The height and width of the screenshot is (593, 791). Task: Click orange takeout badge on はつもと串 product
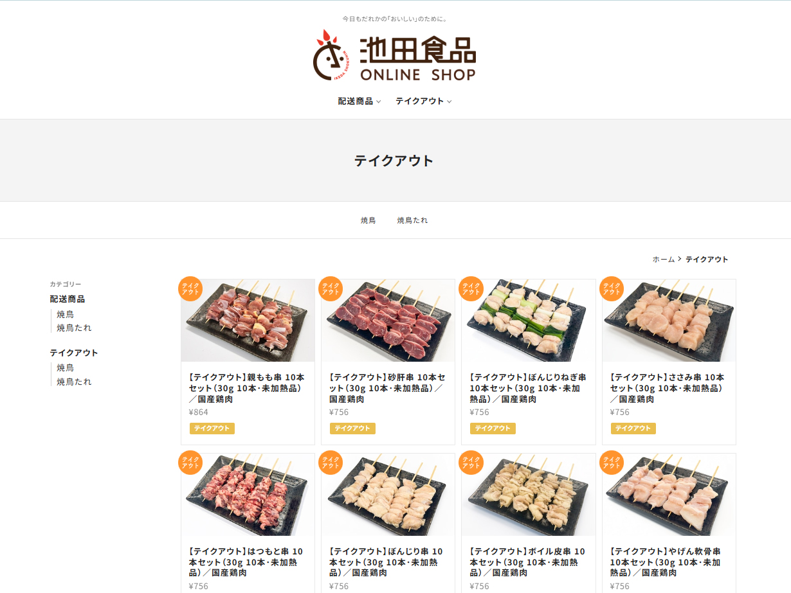tap(190, 463)
